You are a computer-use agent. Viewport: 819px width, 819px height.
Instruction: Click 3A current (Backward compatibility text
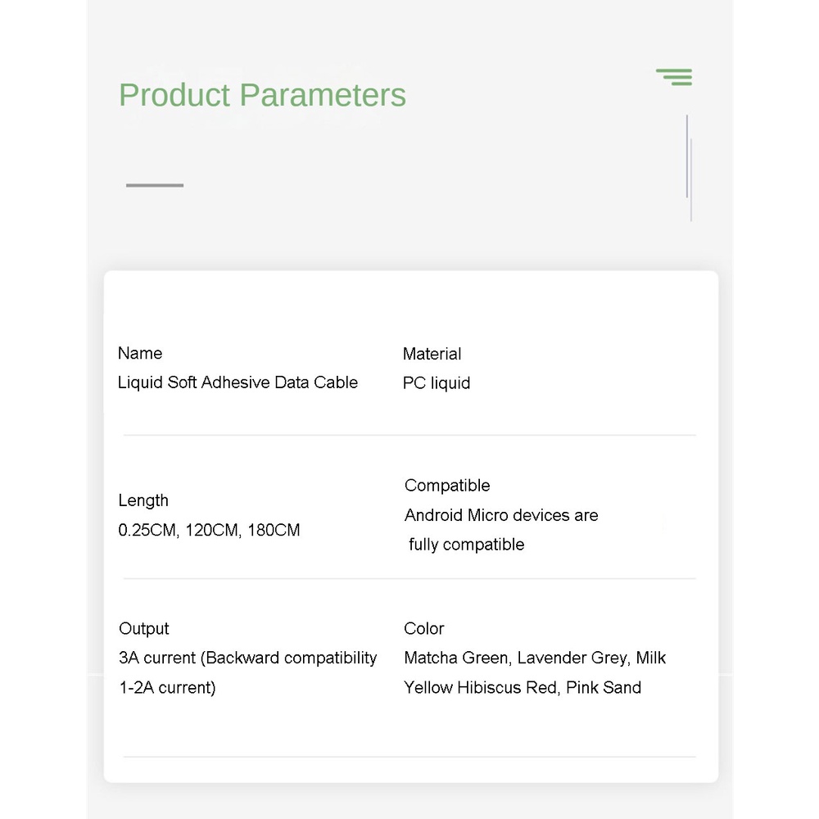[247, 658]
